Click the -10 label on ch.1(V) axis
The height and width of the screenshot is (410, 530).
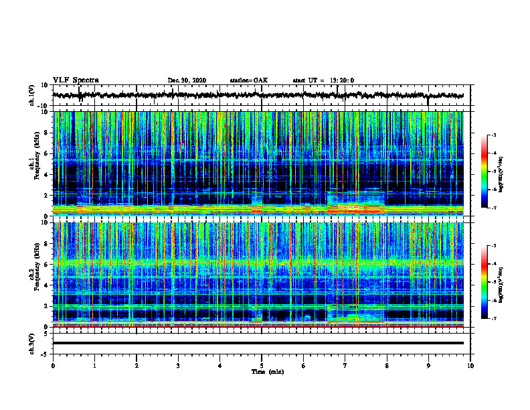43,106
